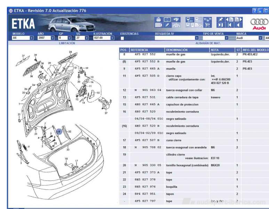
Task: Click the ETKA globe icon in title bar
Action: pyautogui.click(x=11, y=11)
